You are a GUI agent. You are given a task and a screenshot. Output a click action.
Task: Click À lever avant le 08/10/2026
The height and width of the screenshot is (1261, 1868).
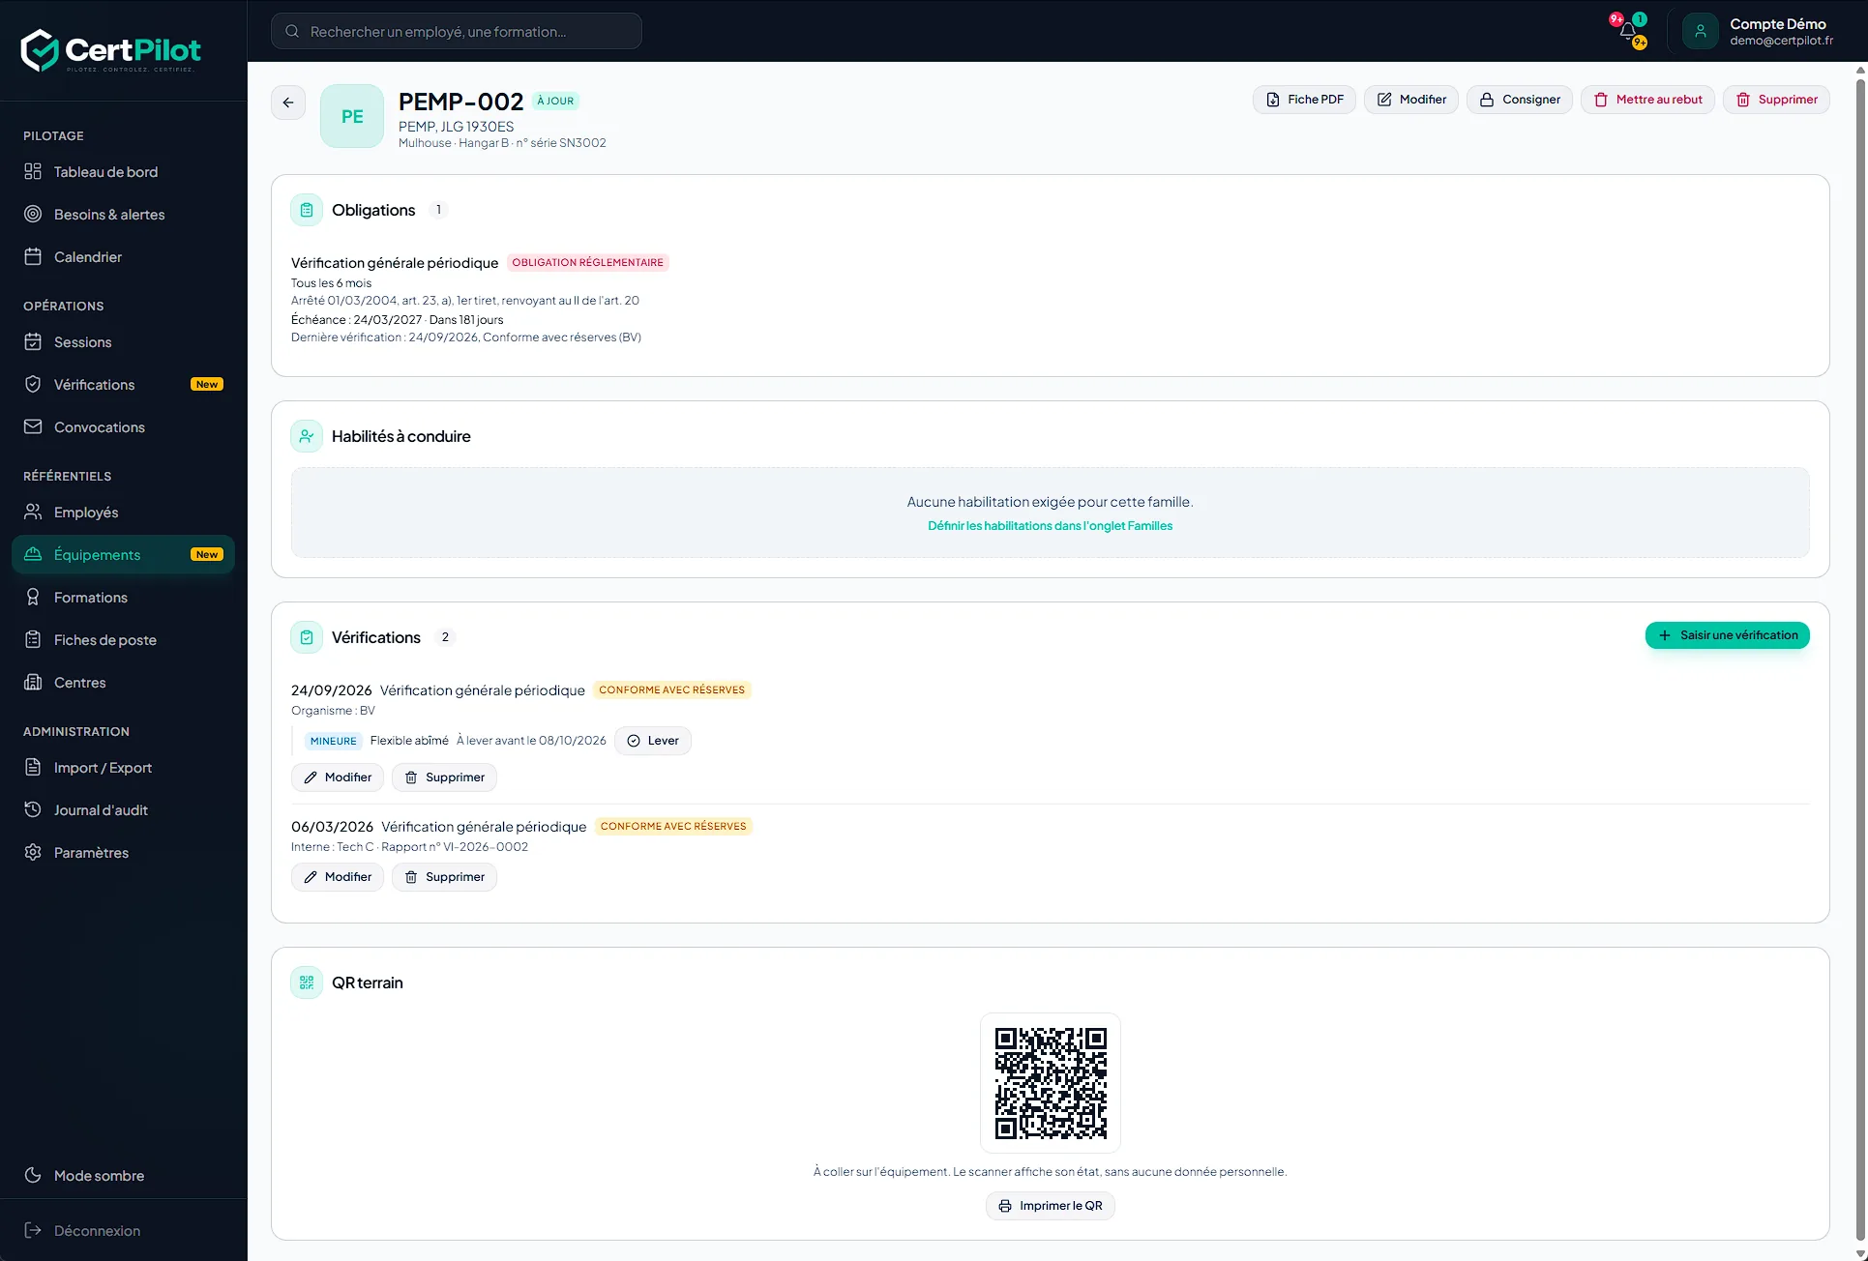(x=531, y=741)
